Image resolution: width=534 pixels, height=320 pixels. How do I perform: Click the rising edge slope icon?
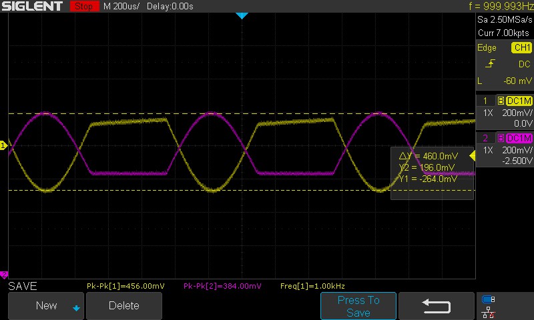(490, 64)
